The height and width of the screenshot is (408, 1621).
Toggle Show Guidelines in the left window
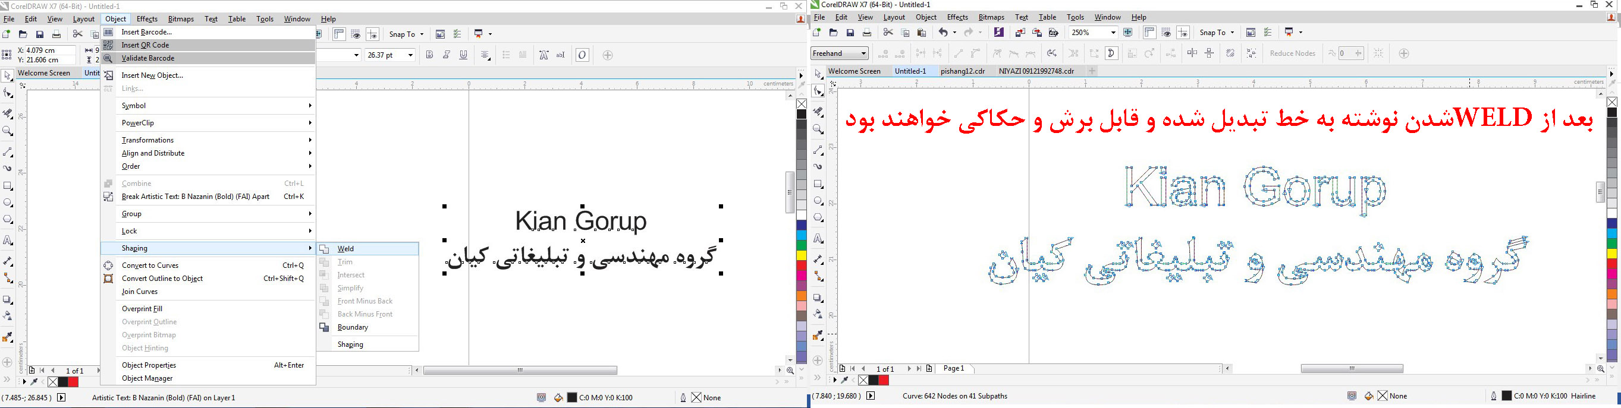(373, 34)
